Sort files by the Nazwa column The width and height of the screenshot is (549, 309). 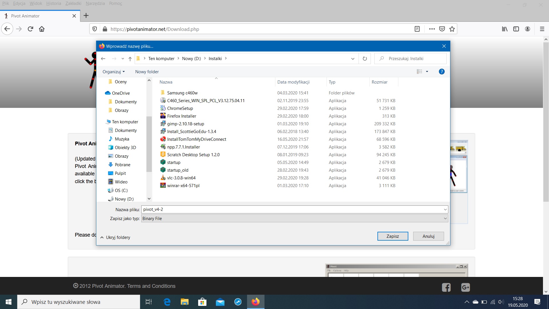click(x=166, y=82)
